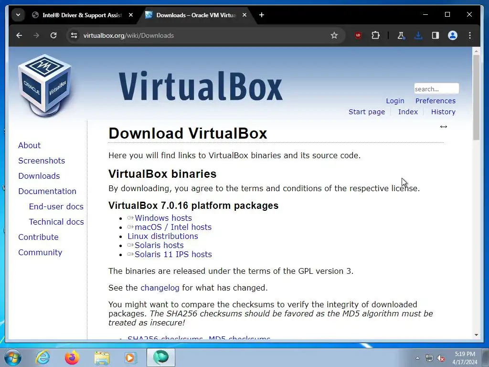489x367 pixels.
Task: Go back with the browser back arrow
Action: tap(19, 35)
